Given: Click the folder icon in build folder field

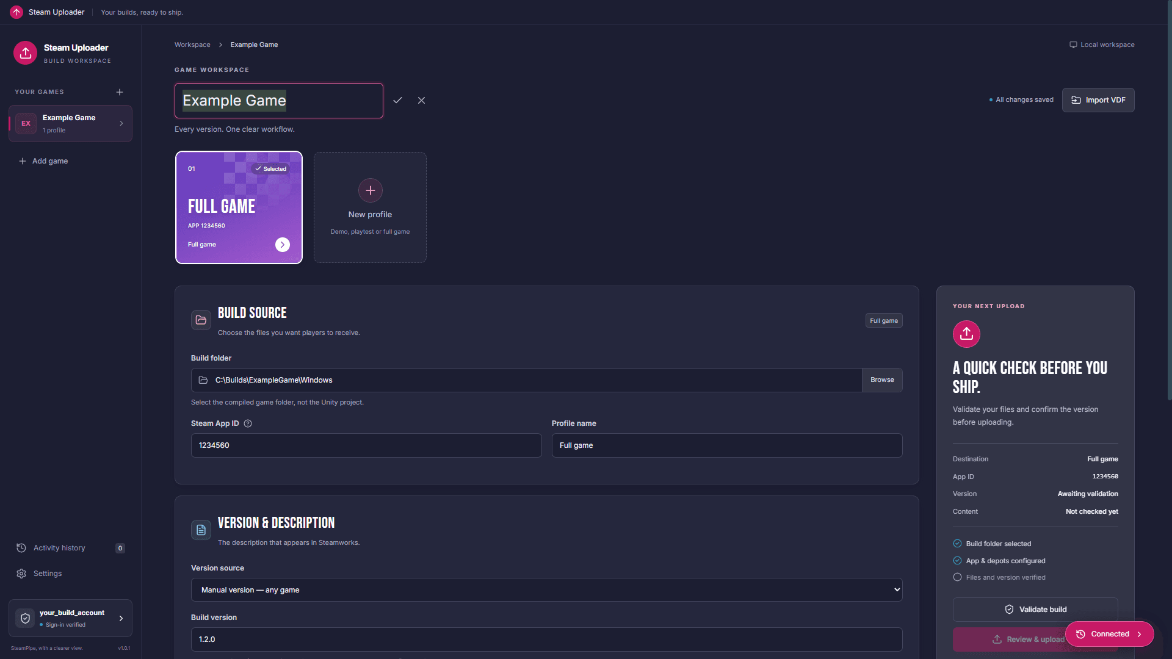Looking at the screenshot, I should pos(203,380).
